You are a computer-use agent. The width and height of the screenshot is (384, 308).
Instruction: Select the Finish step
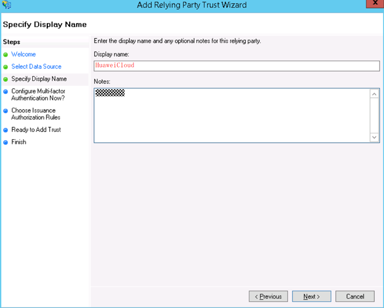(x=18, y=142)
